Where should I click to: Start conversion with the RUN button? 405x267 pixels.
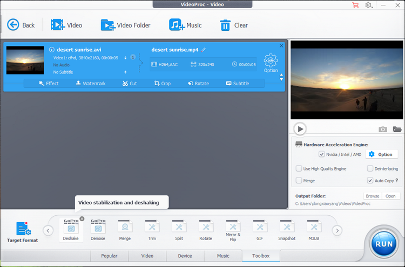click(384, 243)
